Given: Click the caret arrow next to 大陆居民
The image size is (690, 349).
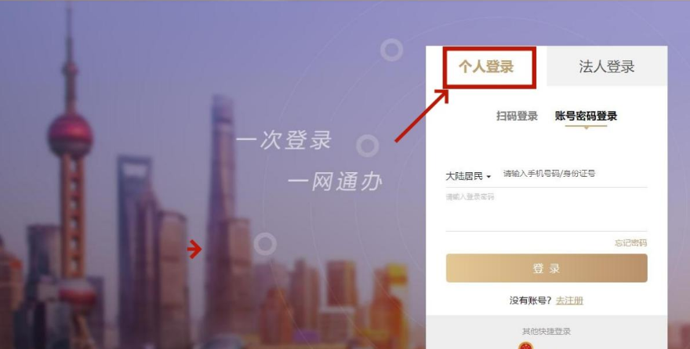Looking at the screenshot, I should 488,178.
